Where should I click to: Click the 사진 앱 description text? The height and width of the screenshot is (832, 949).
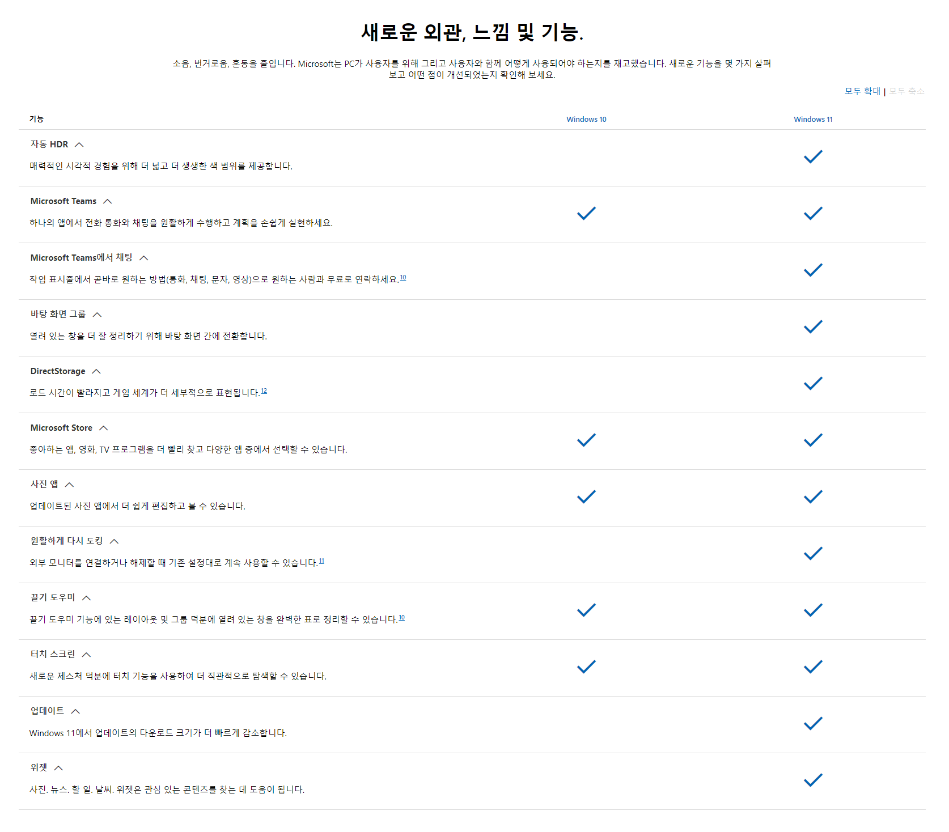(x=137, y=506)
